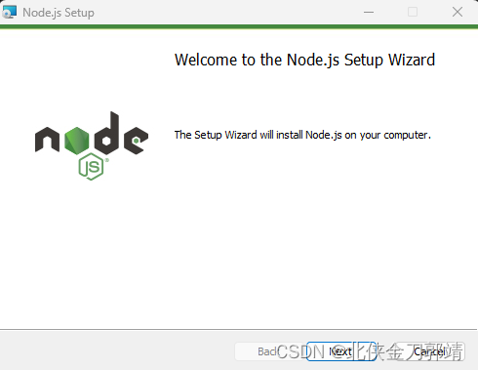
Task: Click the disabled Back button
Action: click(x=270, y=351)
